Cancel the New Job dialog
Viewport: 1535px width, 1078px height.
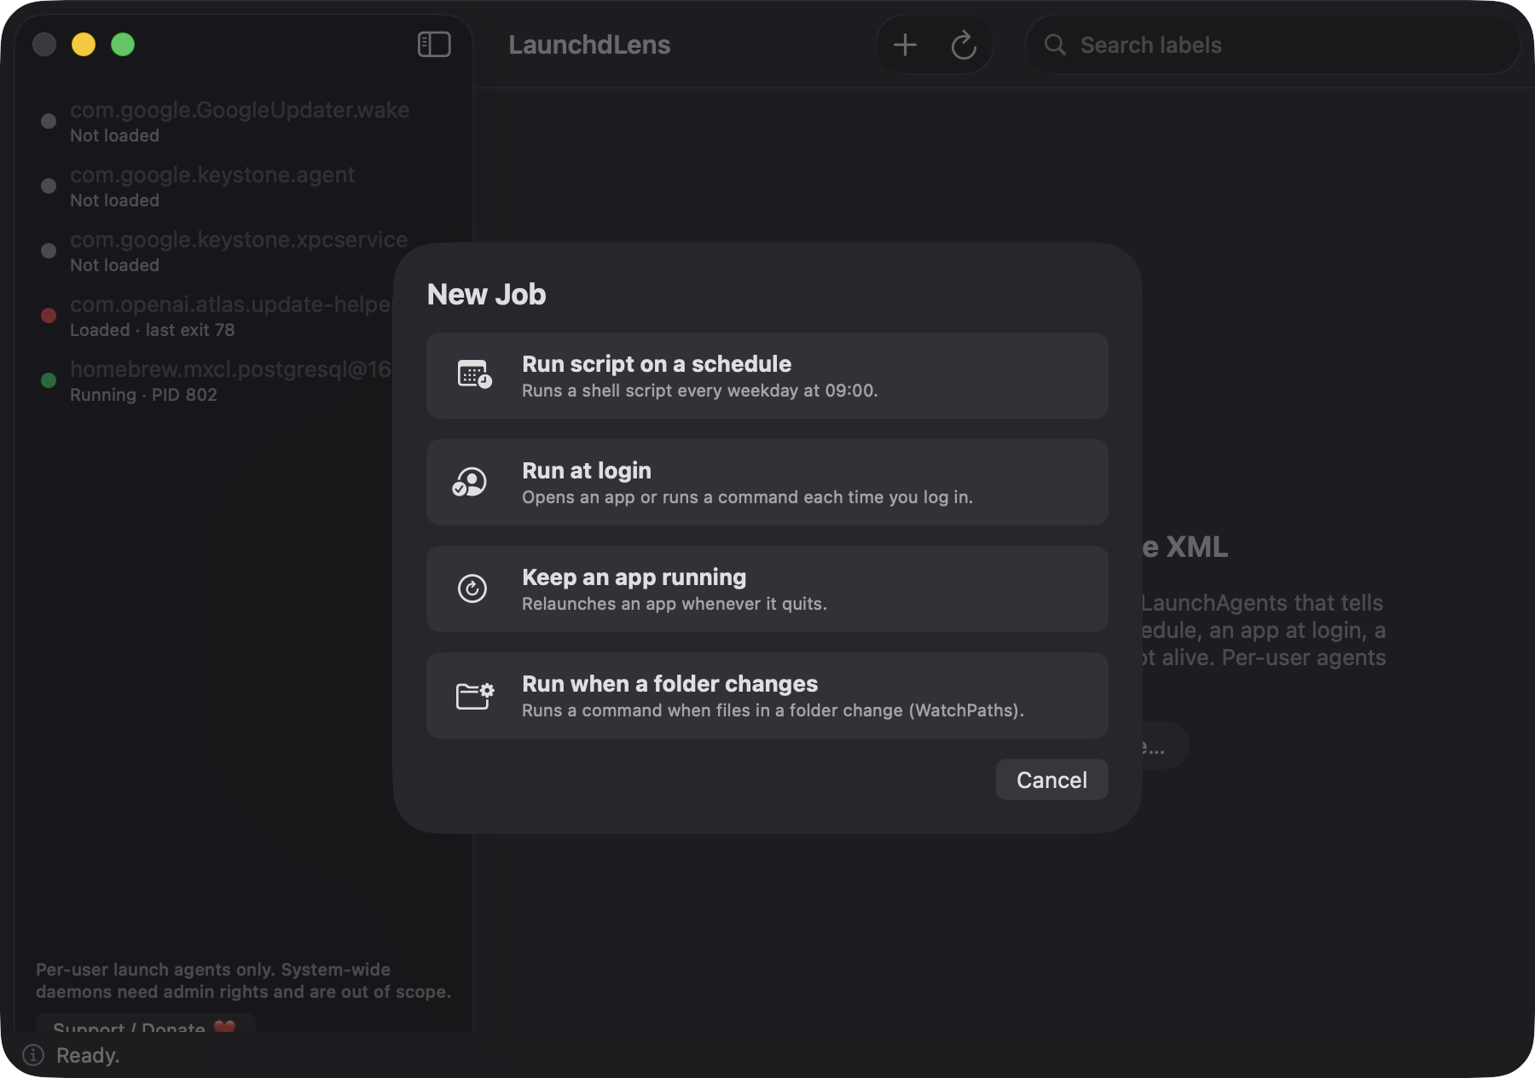coord(1051,780)
